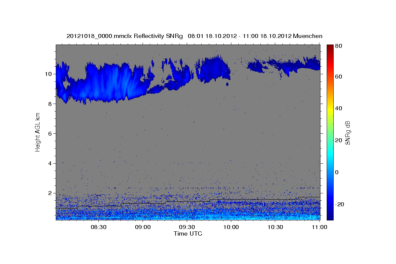Viewport: 396px width, 264px height.
Task: Click the colorbar value 80
Action: pos(338,46)
